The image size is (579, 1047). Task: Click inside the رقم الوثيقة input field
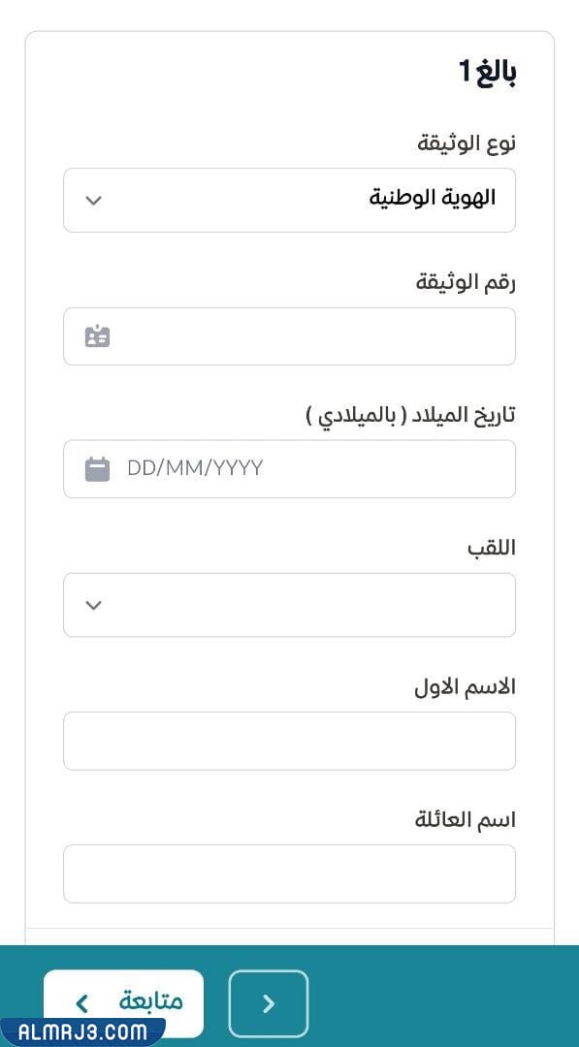click(x=291, y=336)
